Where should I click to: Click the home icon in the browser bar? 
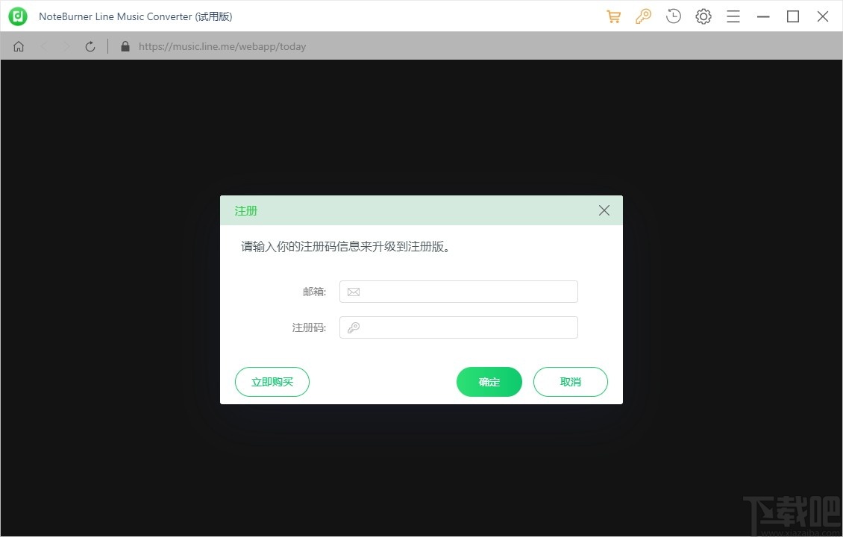point(18,45)
